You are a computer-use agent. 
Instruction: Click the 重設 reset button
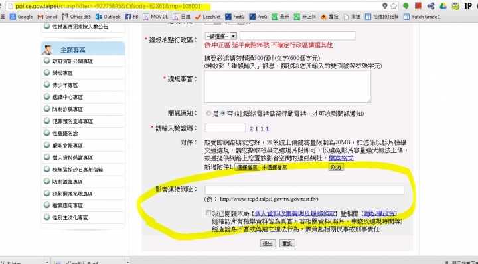(x=287, y=243)
